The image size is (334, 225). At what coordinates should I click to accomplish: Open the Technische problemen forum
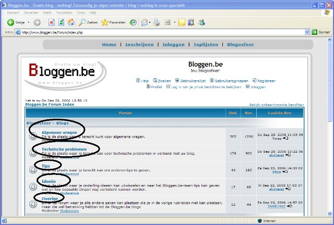point(64,149)
